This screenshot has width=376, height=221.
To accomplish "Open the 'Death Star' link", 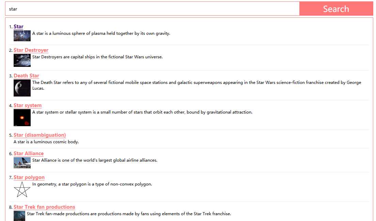I will tap(26, 76).
